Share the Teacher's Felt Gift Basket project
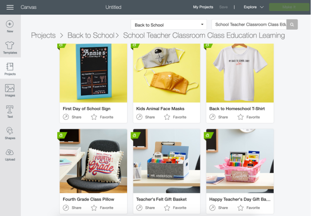The image size is (311, 216). pos(146,208)
